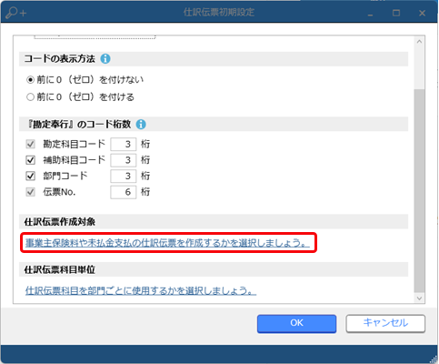Focus the 伝票No. digits field
Image resolution: width=439 pixels, height=364 pixels.
tap(124, 192)
